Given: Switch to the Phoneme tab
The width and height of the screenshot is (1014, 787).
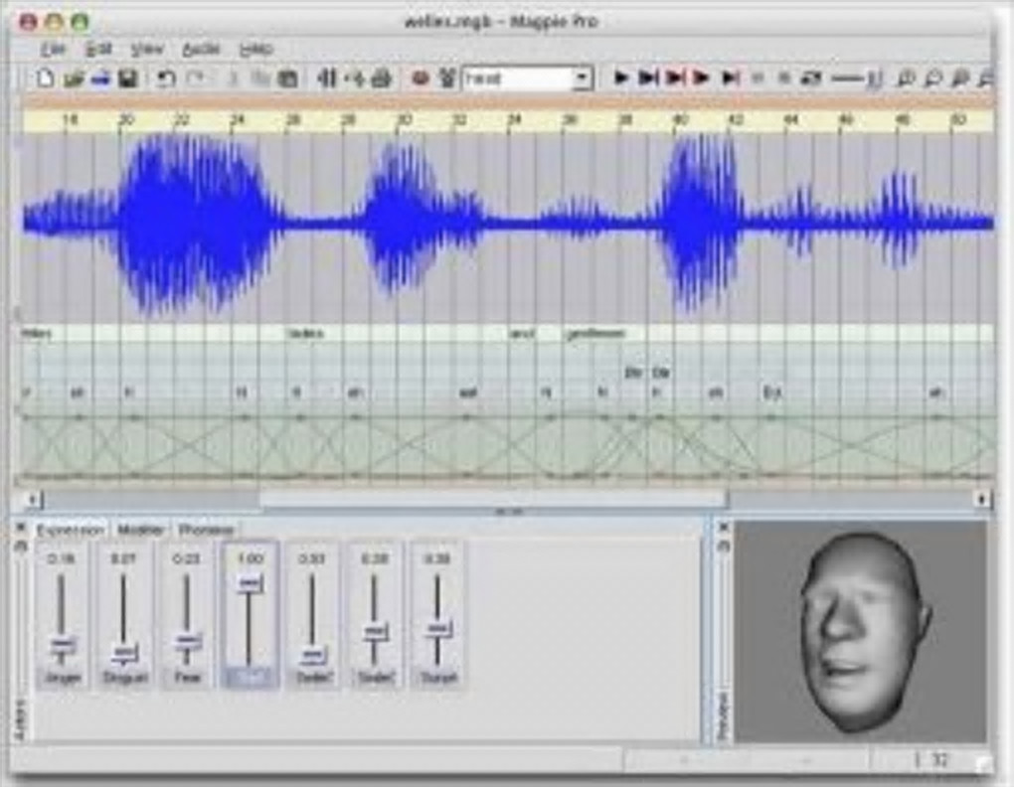Looking at the screenshot, I should pyautogui.click(x=206, y=530).
